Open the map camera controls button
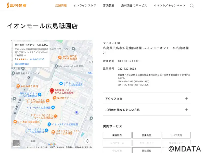Viewport: 204px width, 153px height. pyautogui.click(x=87, y=141)
